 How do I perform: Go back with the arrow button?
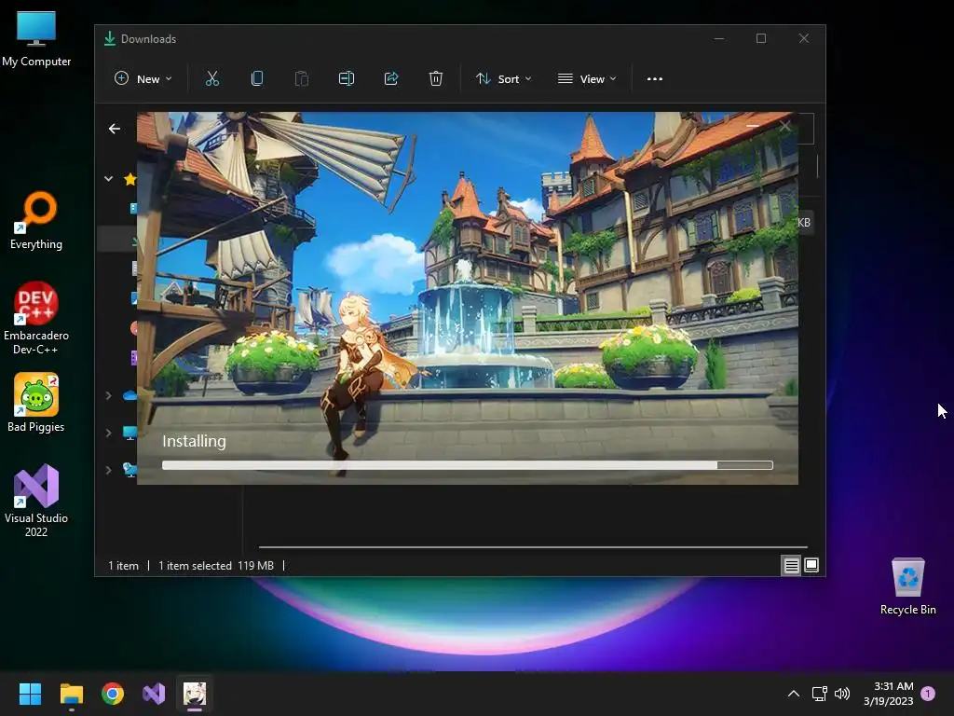115,129
